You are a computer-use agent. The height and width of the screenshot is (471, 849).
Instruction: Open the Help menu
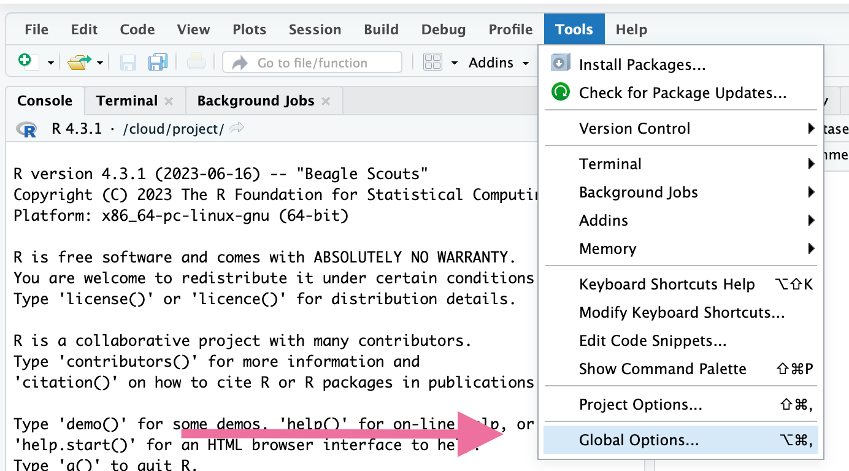coord(631,29)
